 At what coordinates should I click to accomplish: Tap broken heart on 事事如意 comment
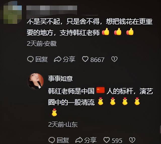tap(132, 140)
